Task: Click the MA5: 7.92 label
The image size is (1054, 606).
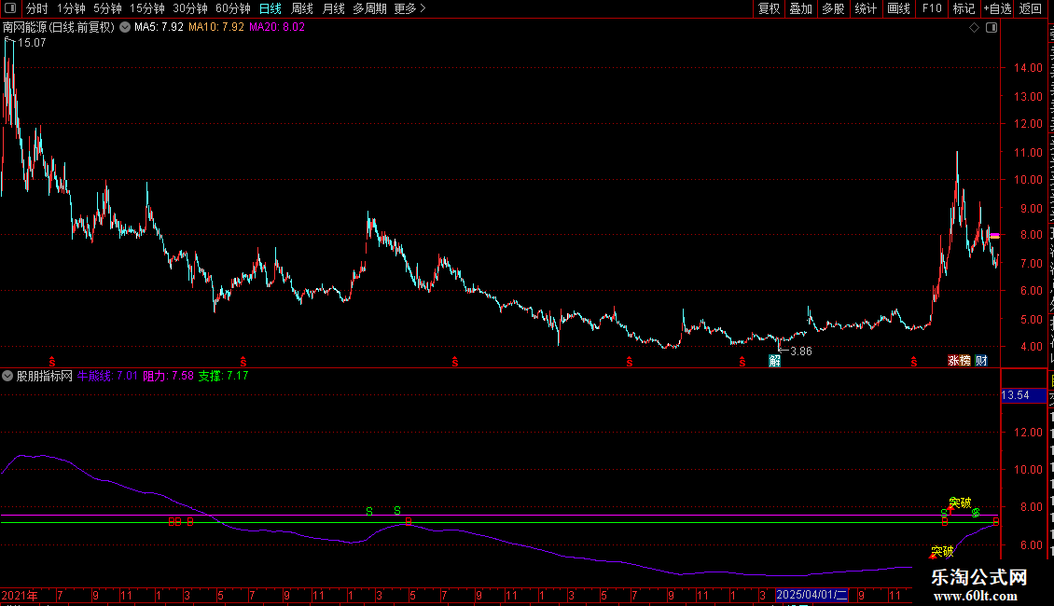Action: point(159,28)
